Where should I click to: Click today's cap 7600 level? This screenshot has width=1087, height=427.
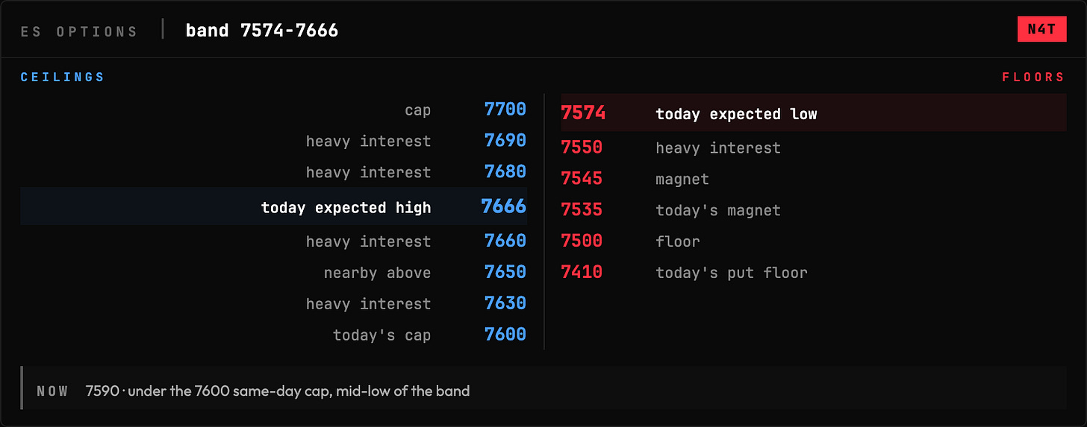(274, 335)
